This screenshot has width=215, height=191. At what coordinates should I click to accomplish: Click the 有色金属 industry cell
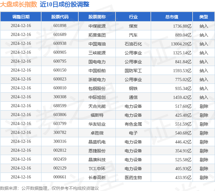[133, 124]
